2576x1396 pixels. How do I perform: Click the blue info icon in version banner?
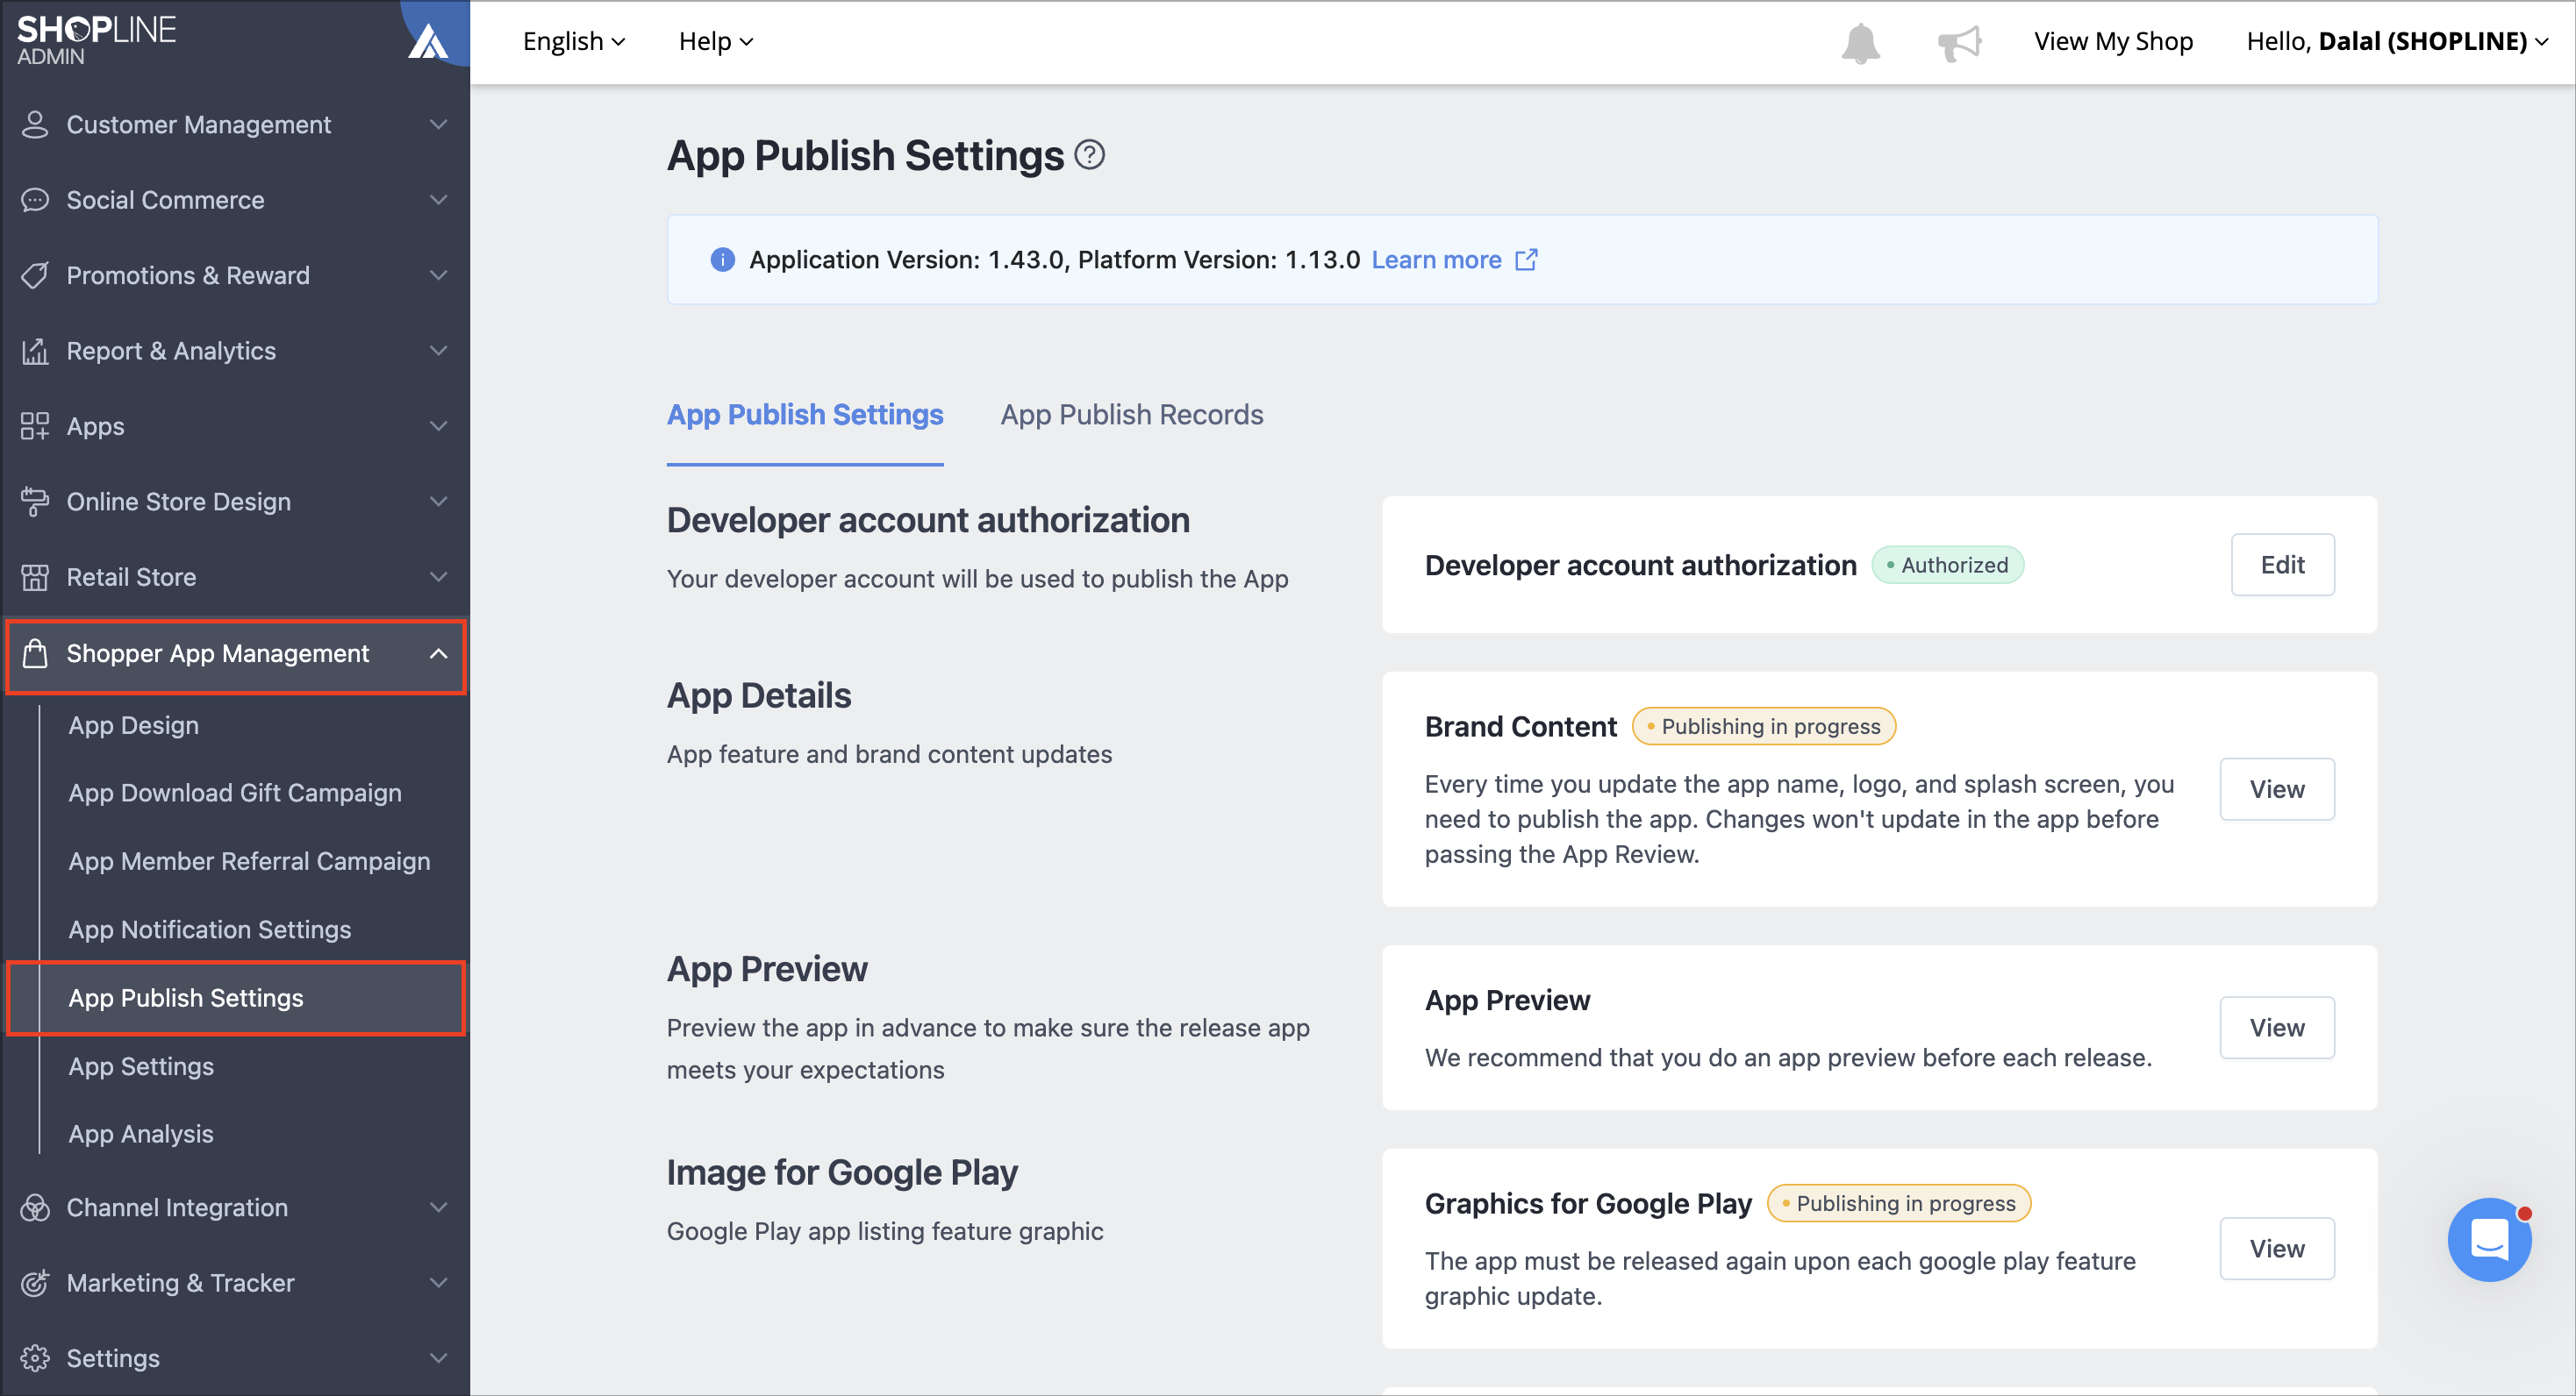[x=722, y=260]
